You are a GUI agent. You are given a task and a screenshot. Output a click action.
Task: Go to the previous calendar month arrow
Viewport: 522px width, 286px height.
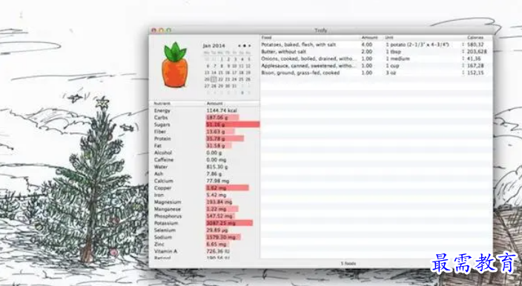point(239,45)
